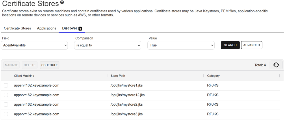Check the box for mystore1.jks row
Screen dimensions: 284x120
coord(6,85)
